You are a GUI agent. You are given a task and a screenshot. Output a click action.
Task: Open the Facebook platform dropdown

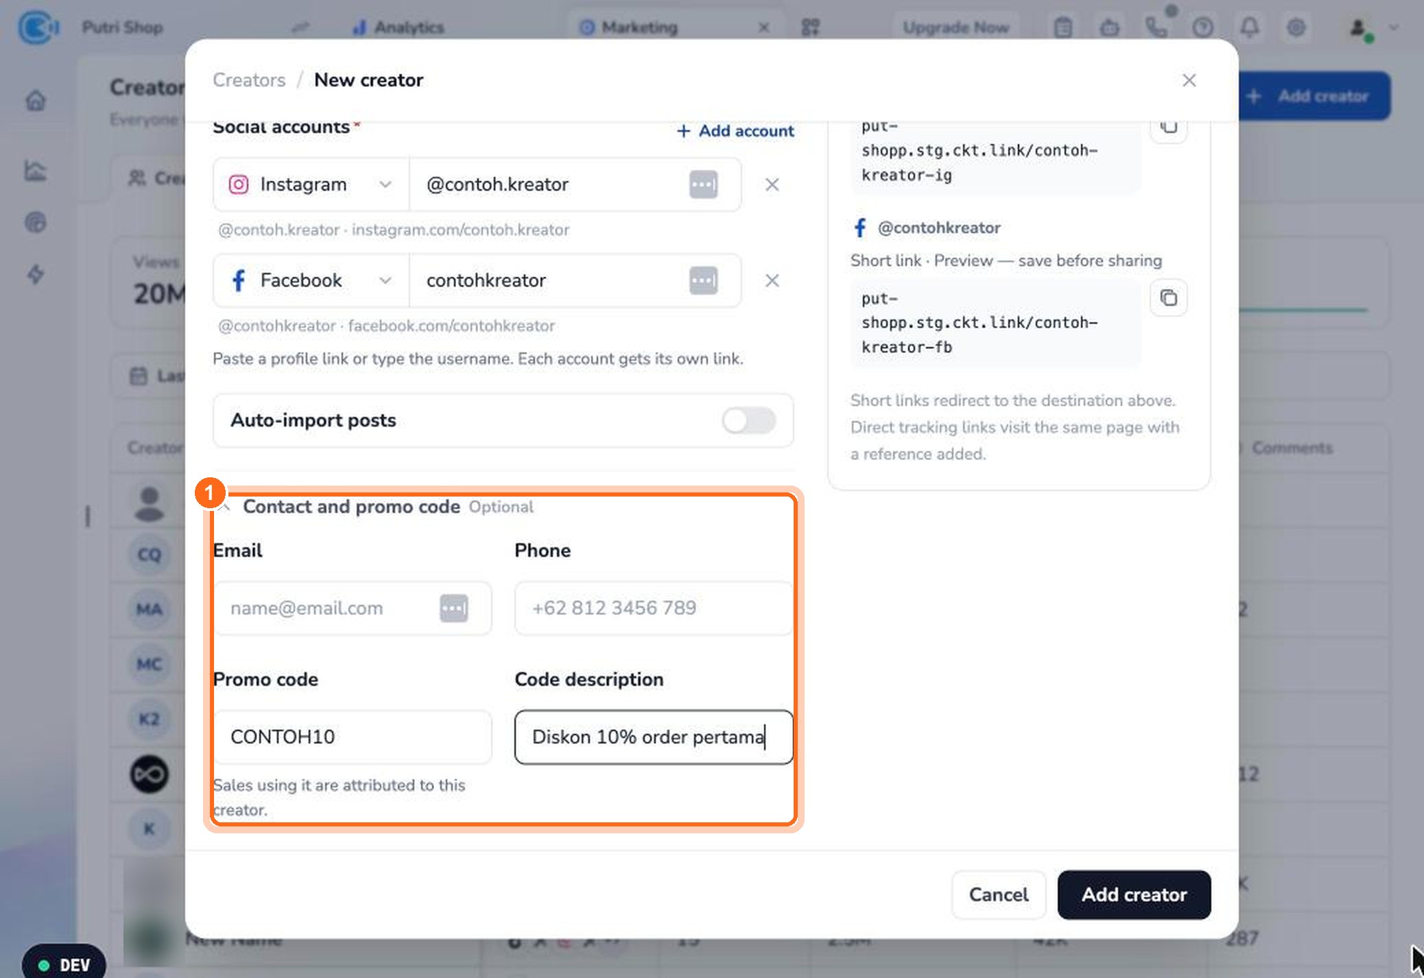311,281
